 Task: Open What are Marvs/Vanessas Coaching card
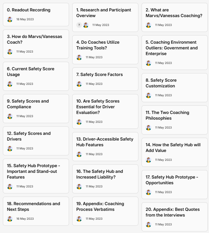click(175, 17)
